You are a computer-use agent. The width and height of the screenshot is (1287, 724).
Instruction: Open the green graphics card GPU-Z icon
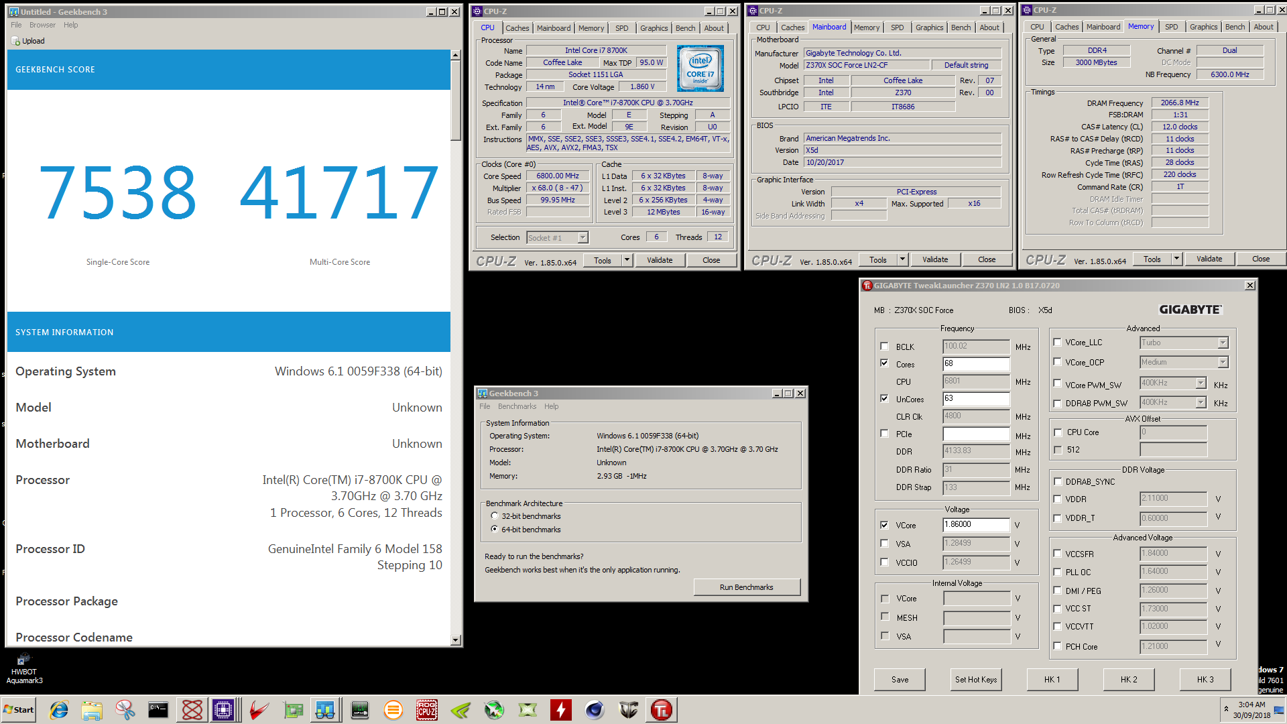[293, 710]
